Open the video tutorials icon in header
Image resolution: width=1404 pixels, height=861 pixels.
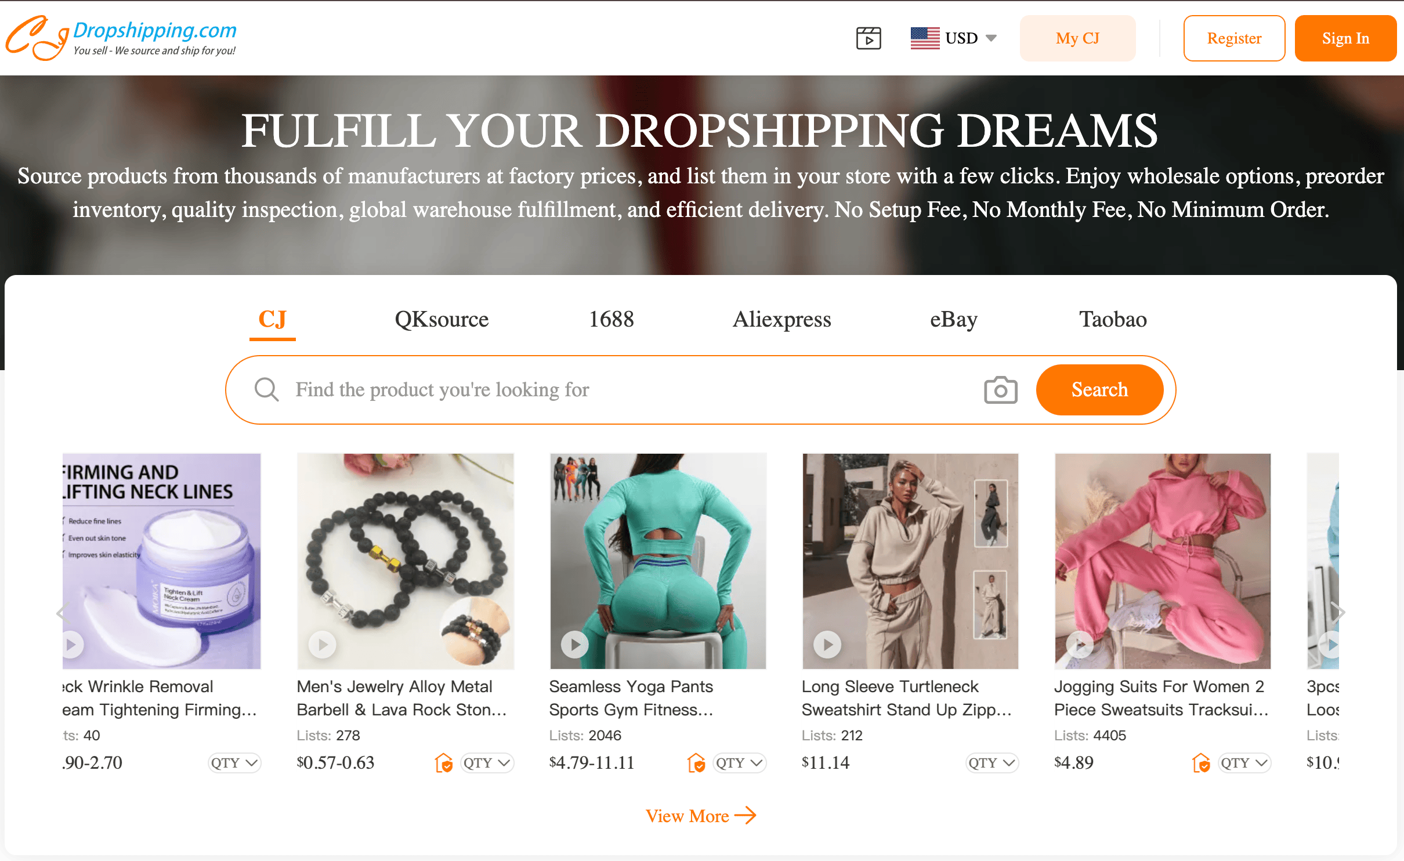pos(869,38)
